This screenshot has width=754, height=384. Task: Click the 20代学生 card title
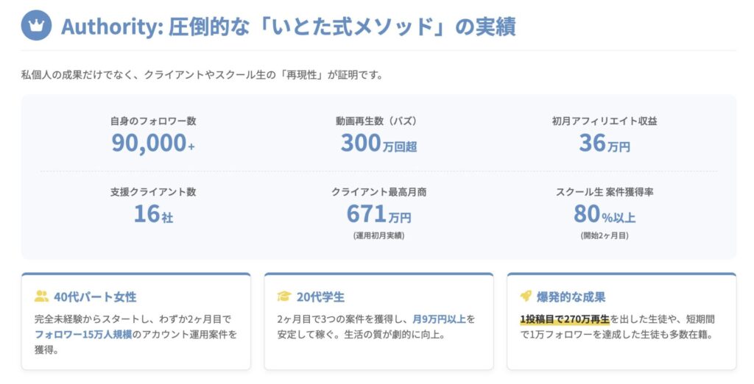[x=320, y=297]
